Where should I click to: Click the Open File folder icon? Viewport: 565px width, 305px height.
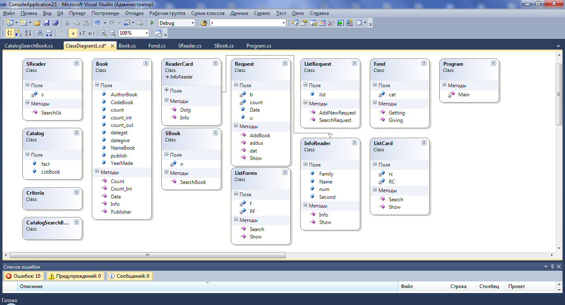pyautogui.click(x=37, y=23)
